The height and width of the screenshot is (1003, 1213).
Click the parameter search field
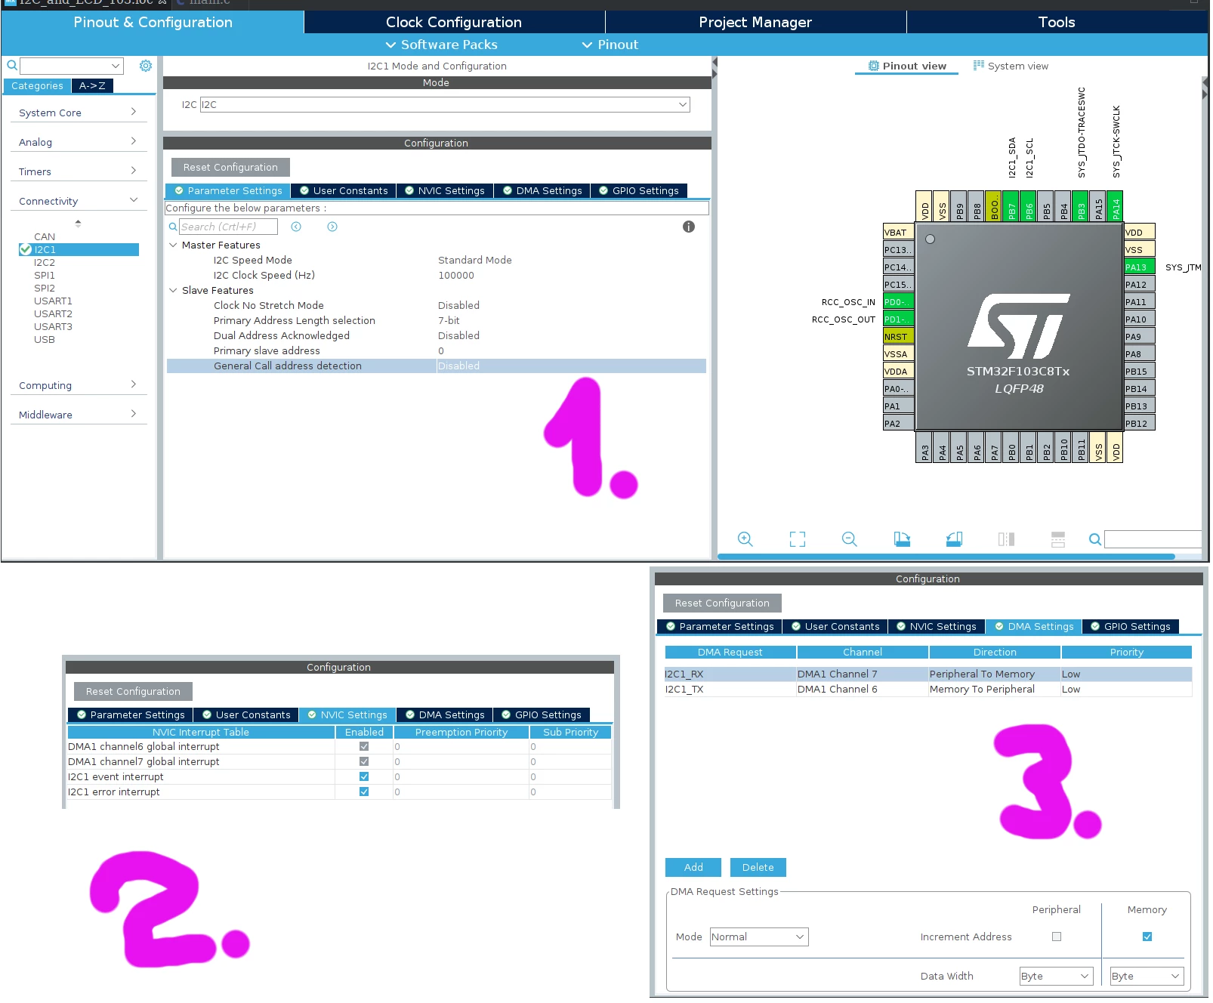228,227
